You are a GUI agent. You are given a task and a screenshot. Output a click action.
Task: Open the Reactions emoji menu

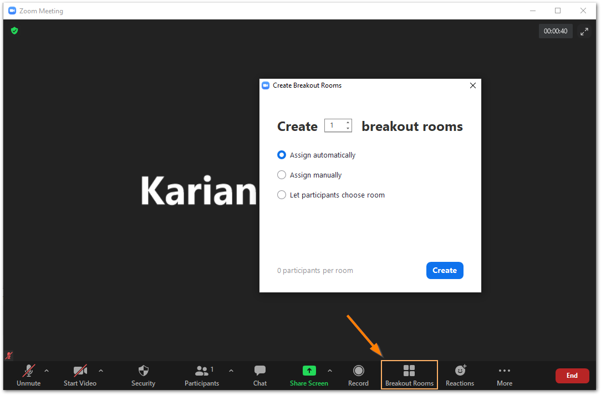click(460, 371)
